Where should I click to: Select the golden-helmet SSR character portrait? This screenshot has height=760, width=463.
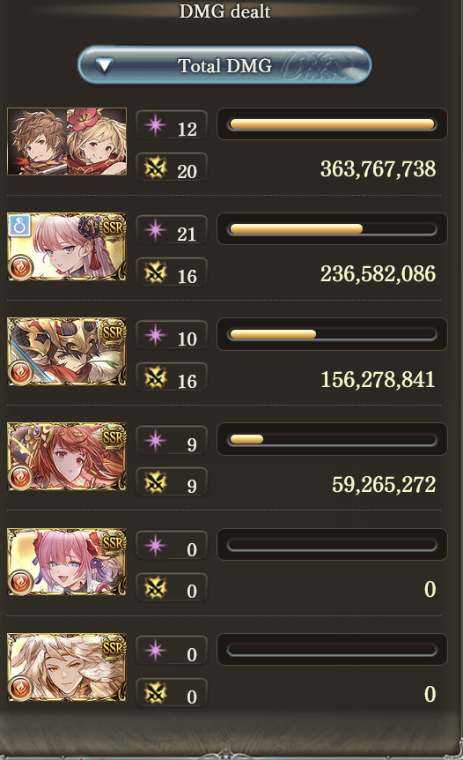click(x=67, y=352)
